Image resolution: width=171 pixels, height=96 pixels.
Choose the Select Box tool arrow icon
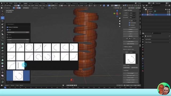click(2, 11)
